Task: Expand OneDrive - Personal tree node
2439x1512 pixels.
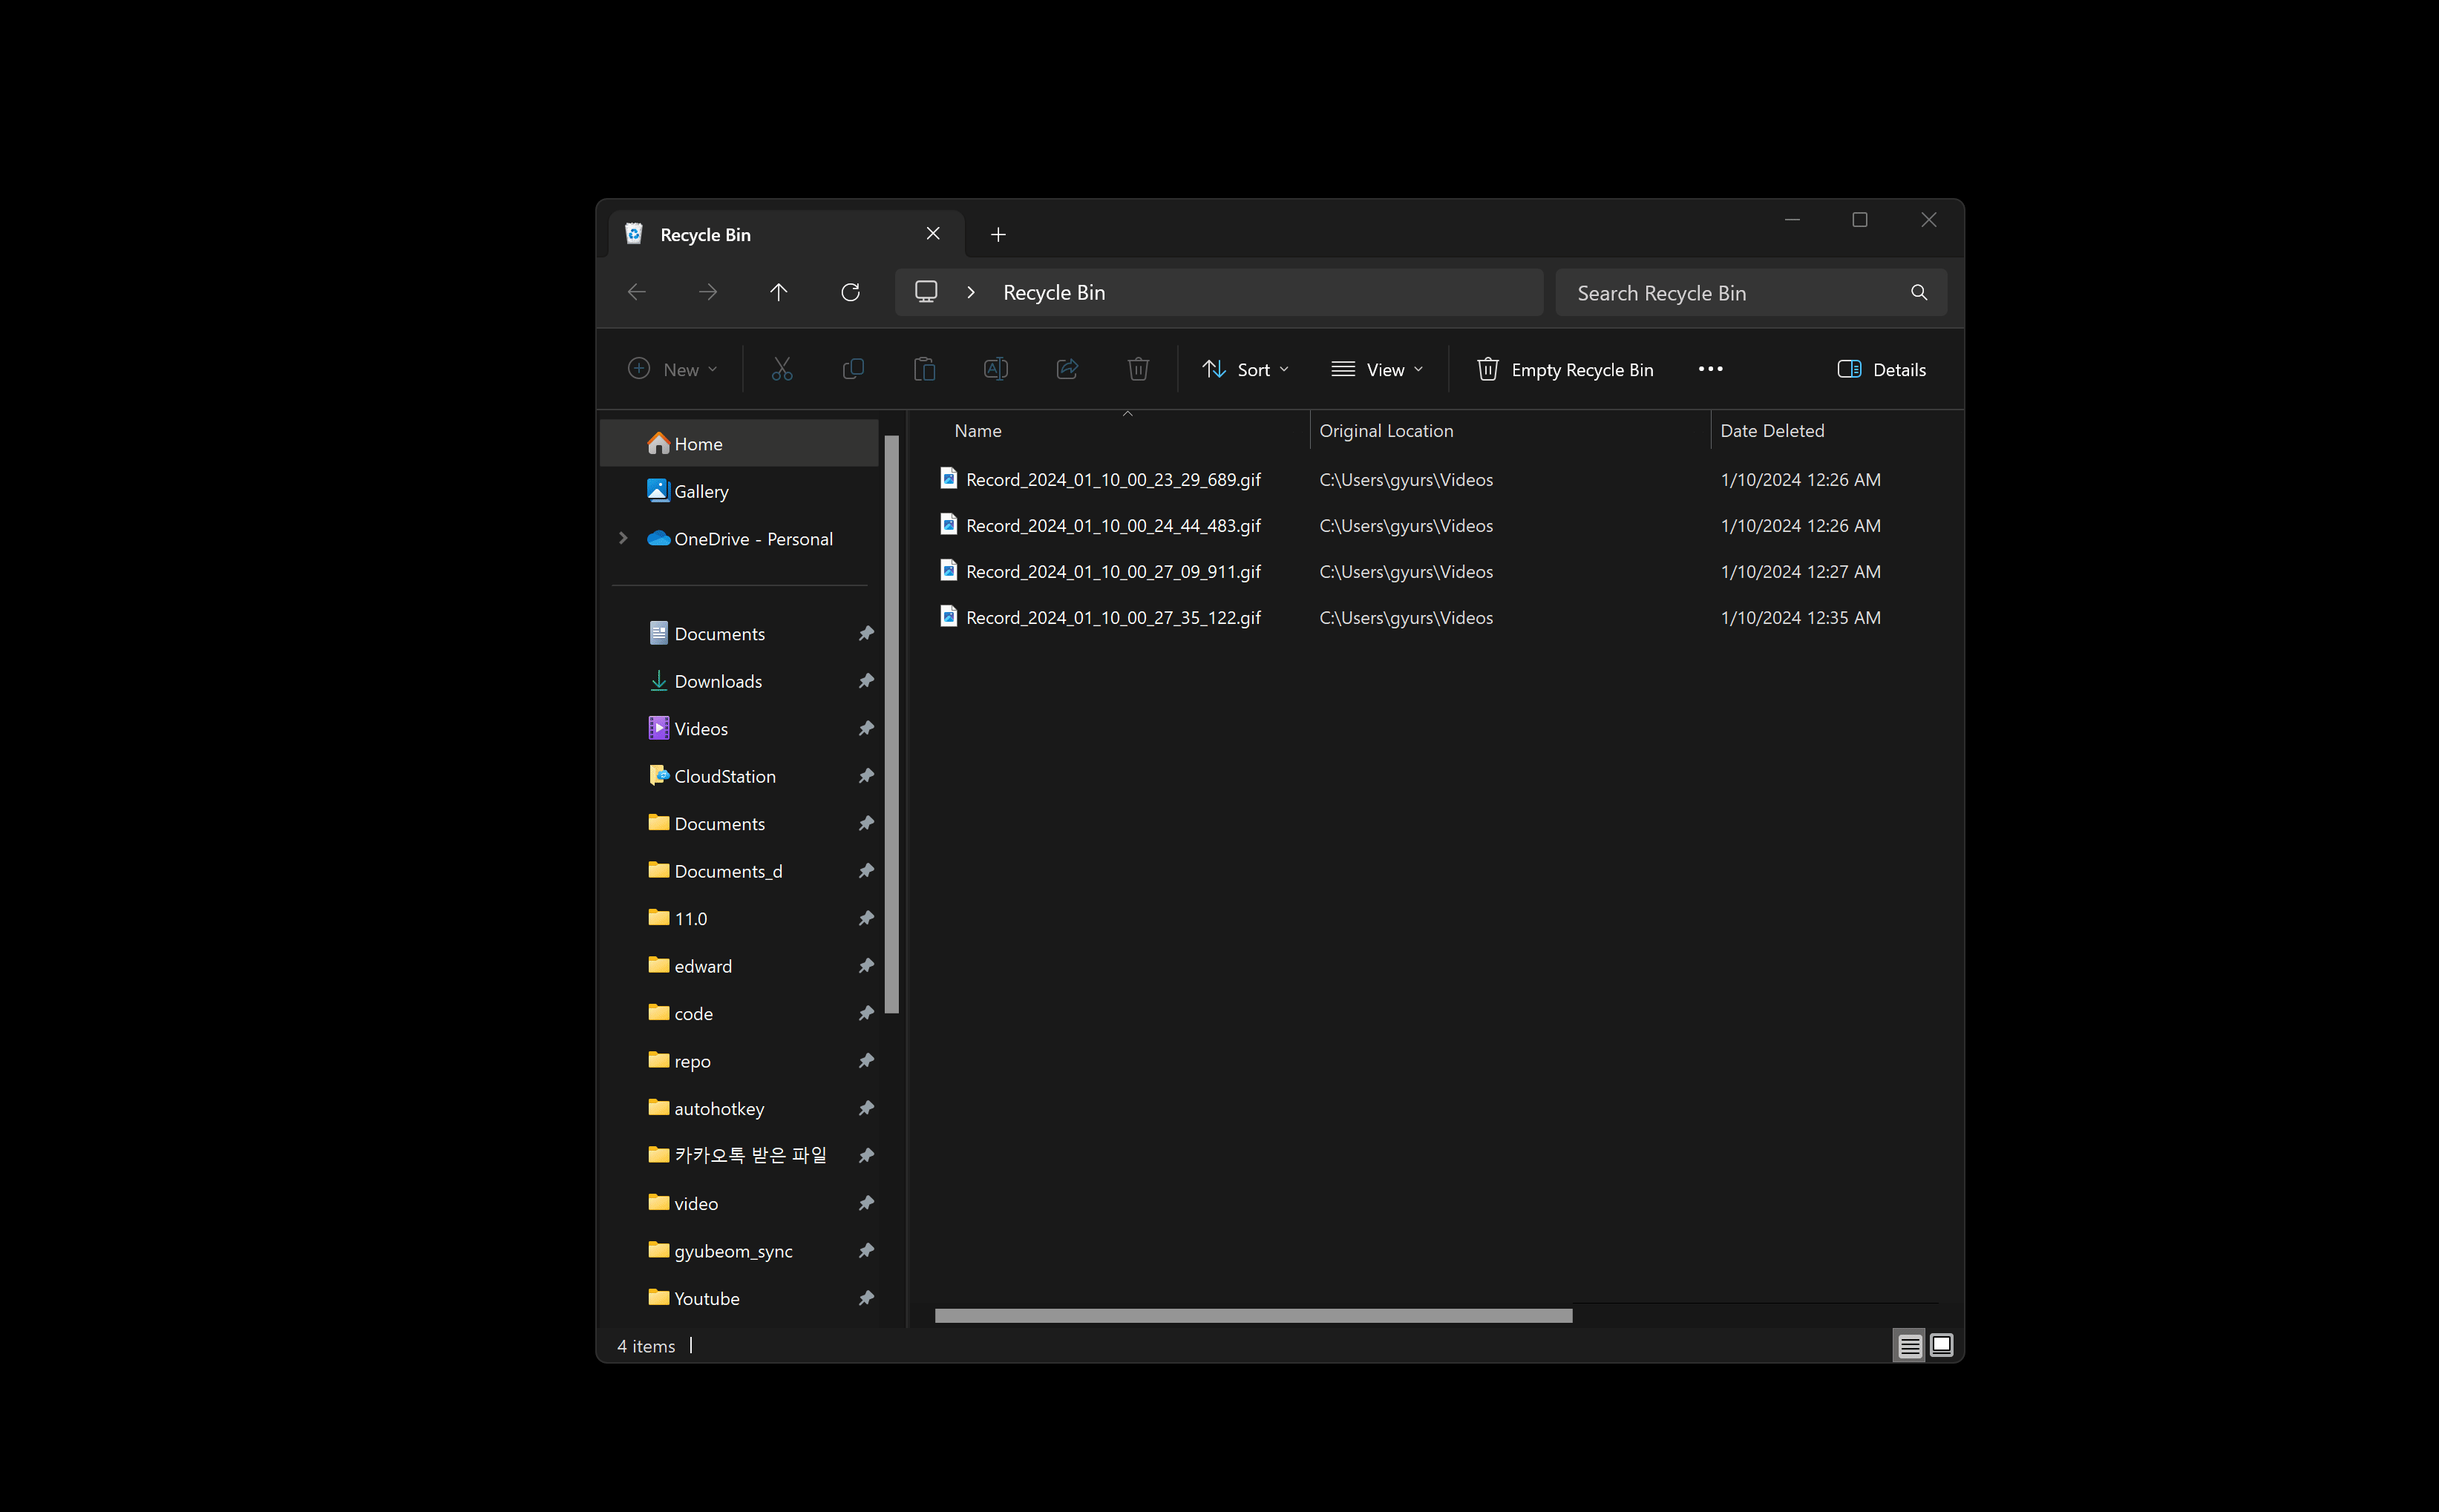Action: coord(623,538)
